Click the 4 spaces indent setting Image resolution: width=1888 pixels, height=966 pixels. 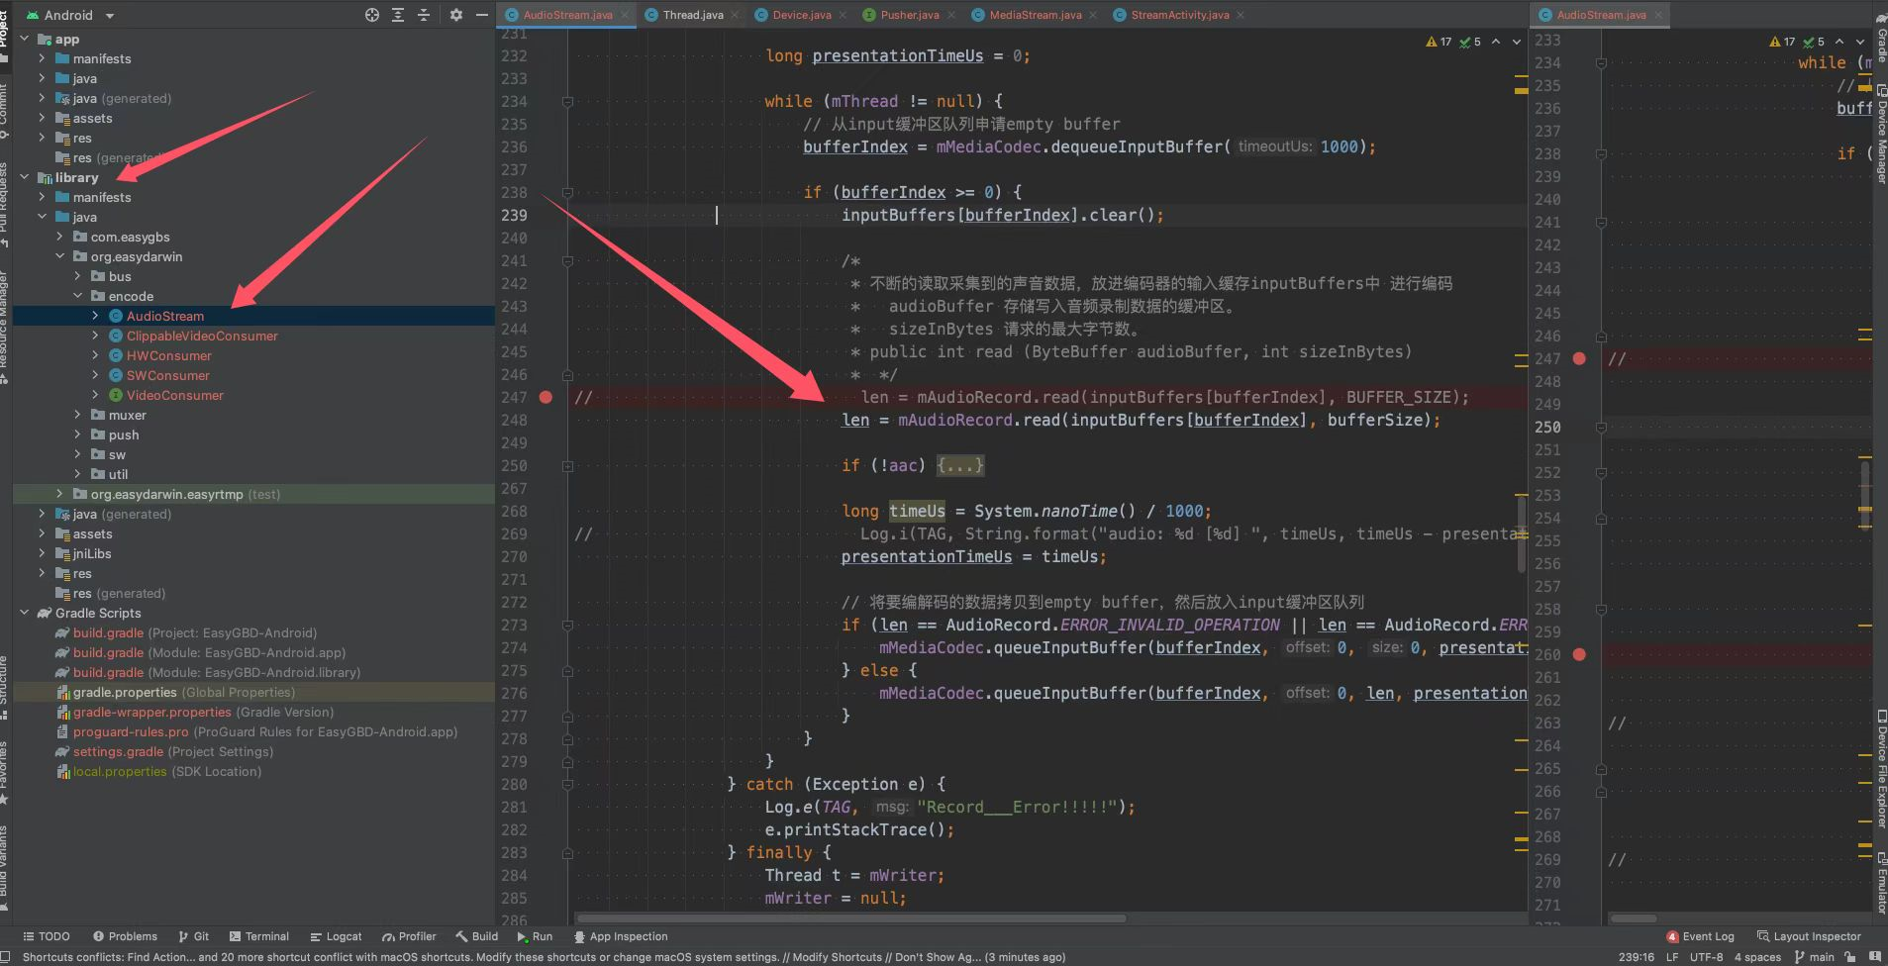click(x=1757, y=957)
